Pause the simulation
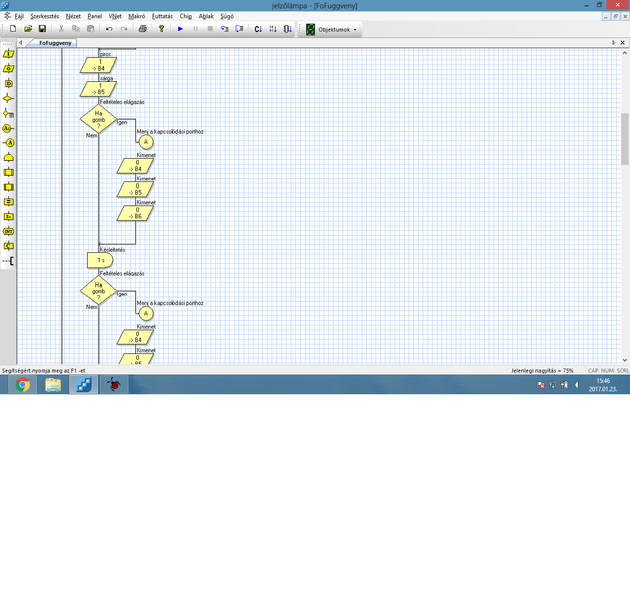Screen dimensions: 630x615 [x=195, y=29]
